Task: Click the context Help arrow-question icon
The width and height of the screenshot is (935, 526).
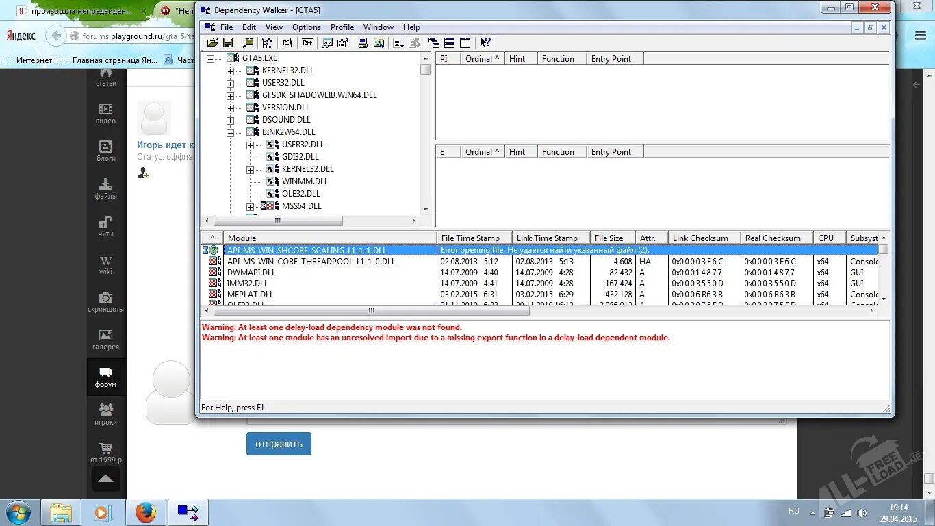Action: [485, 42]
